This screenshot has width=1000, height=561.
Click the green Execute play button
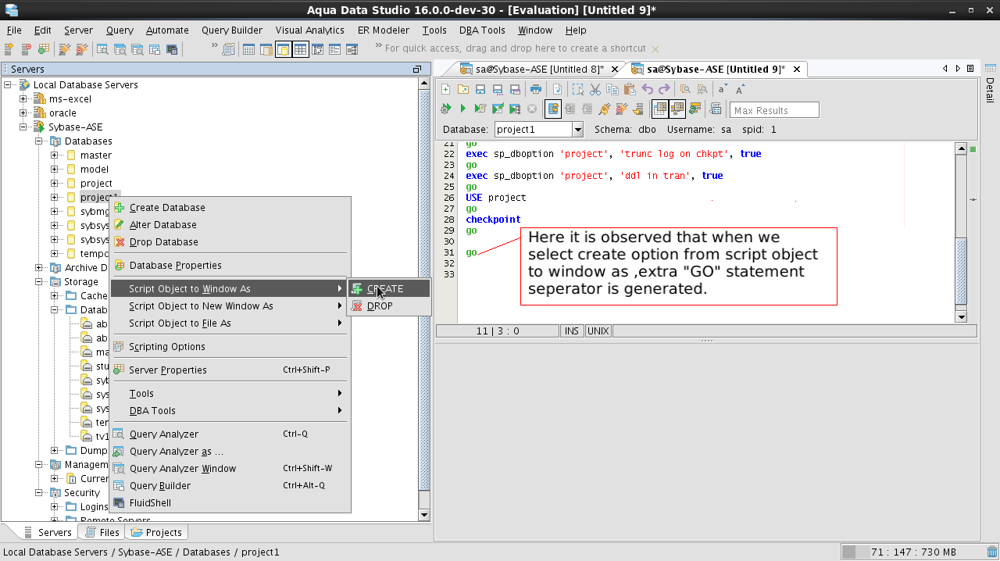tap(462, 109)
